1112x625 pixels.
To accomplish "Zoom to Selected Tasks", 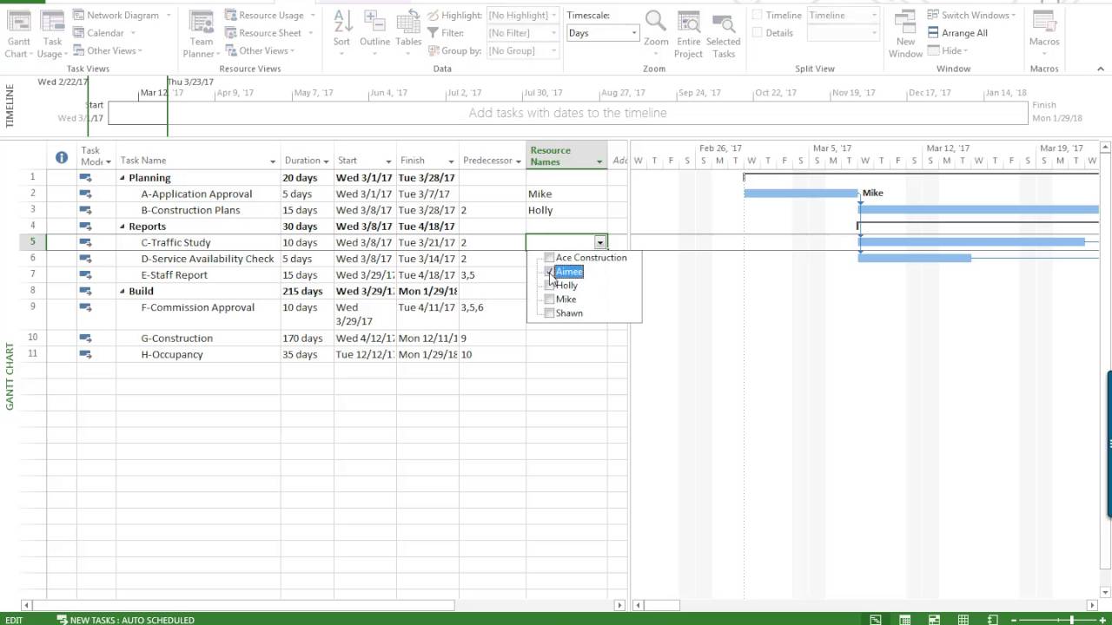I will (x=723, y=36).
